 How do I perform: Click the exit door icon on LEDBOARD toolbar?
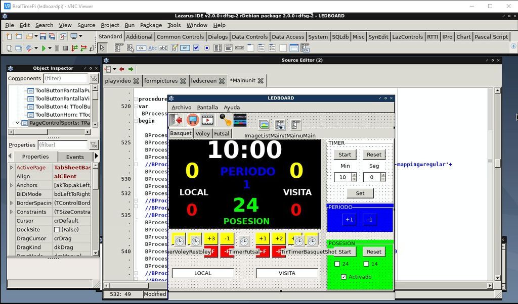coord(176,120)
